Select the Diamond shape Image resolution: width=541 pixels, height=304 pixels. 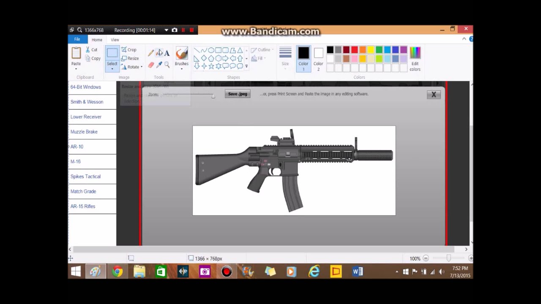tap(204, 58)
